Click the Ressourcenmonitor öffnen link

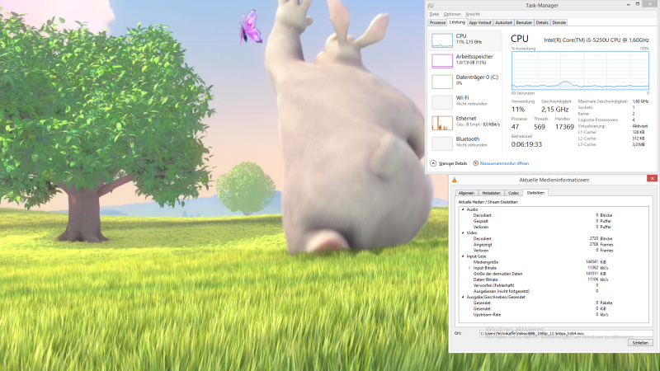click(x=504, y=163)
